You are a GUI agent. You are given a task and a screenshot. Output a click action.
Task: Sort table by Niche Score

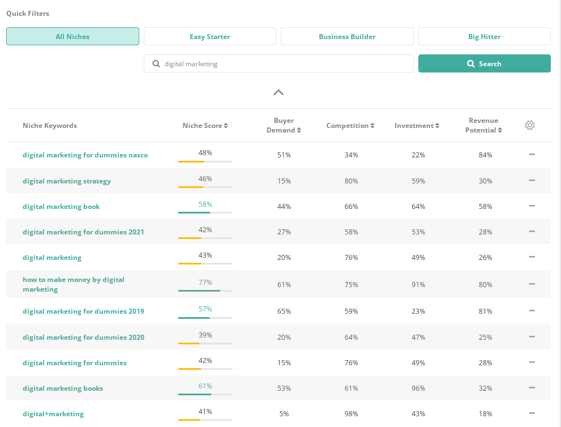tap(205, 126)
